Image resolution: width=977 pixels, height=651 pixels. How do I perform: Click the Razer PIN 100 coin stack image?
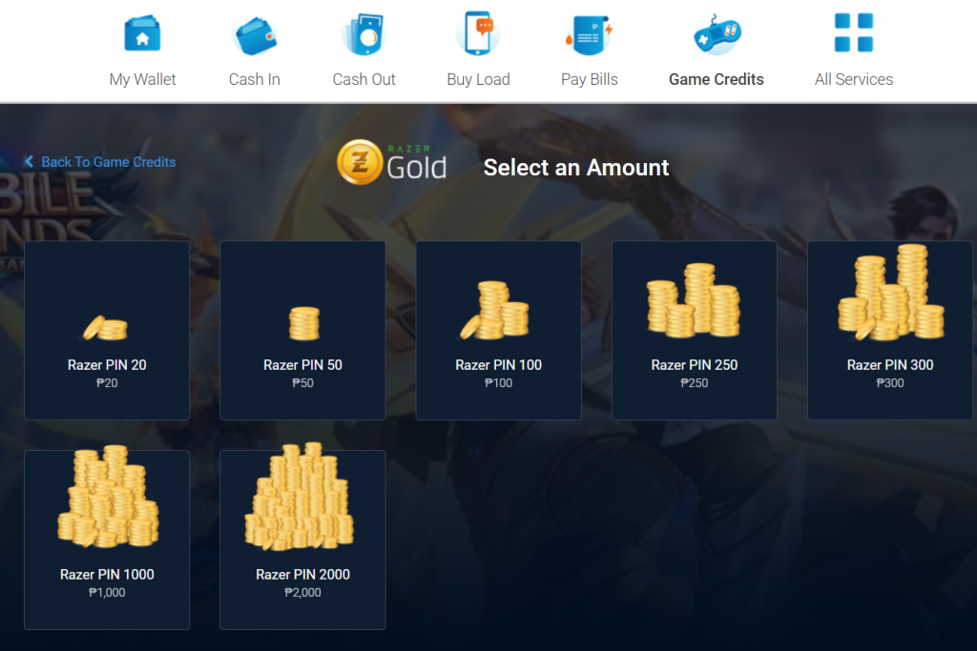pos(495,310)
